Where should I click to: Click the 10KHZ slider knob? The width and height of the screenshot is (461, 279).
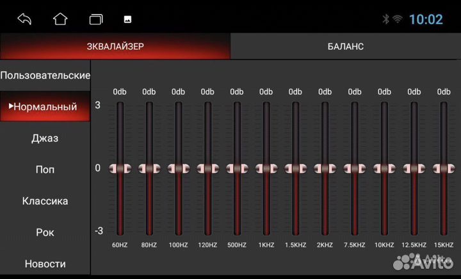click(384, 168)
